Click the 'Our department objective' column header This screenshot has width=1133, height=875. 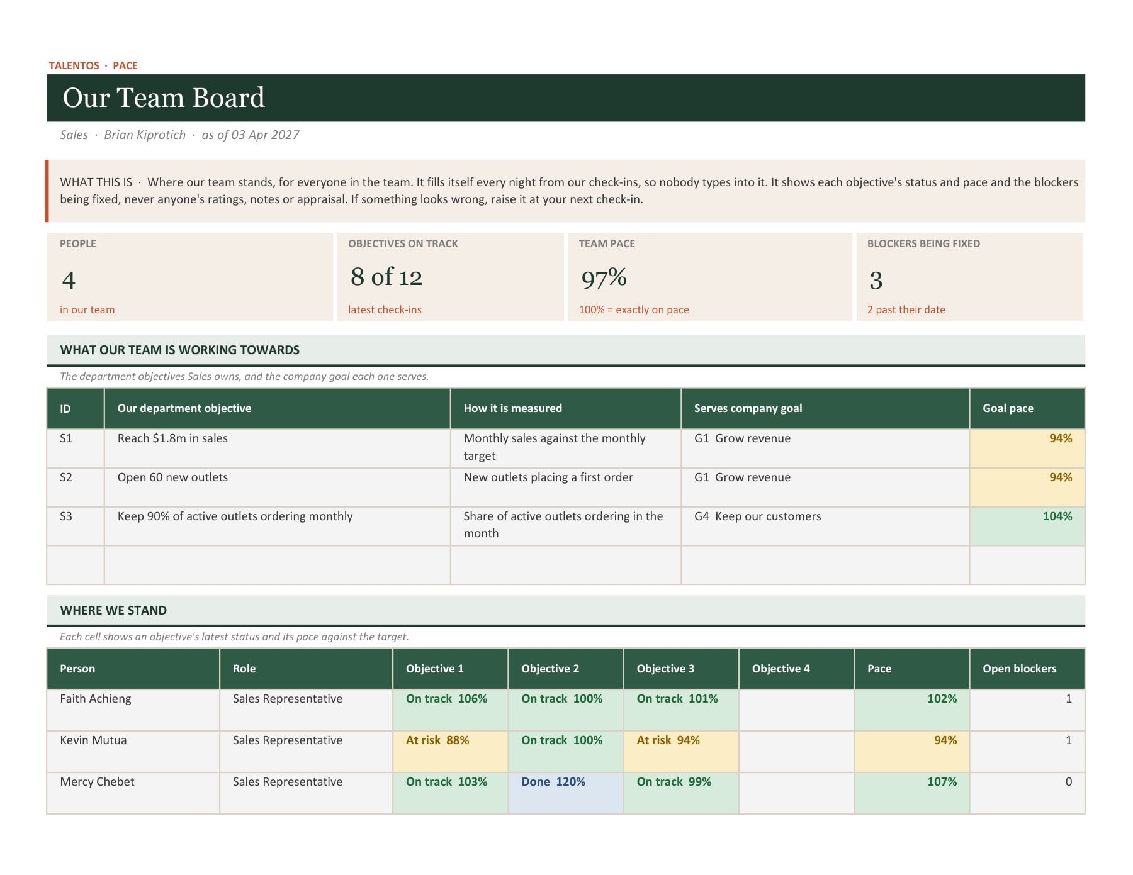coord(278,408)
